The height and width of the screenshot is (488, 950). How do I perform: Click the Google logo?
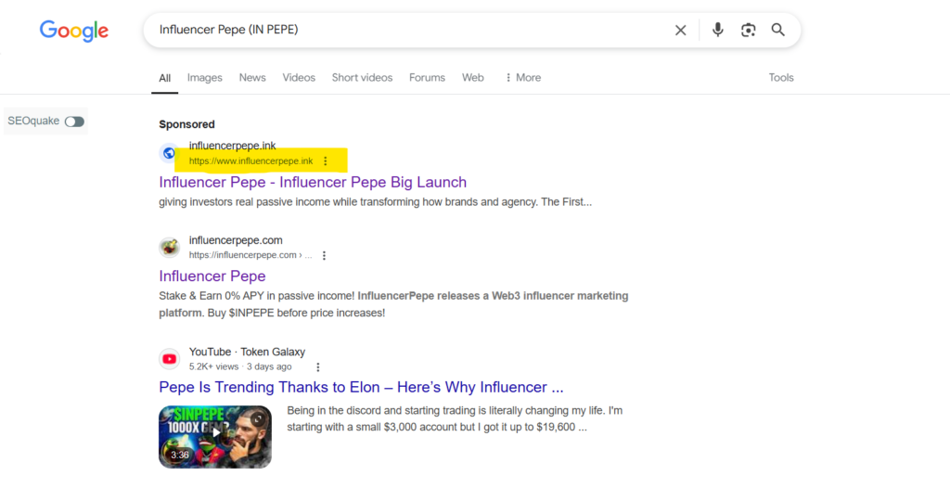pyautogui.click(x=74, y=31)
